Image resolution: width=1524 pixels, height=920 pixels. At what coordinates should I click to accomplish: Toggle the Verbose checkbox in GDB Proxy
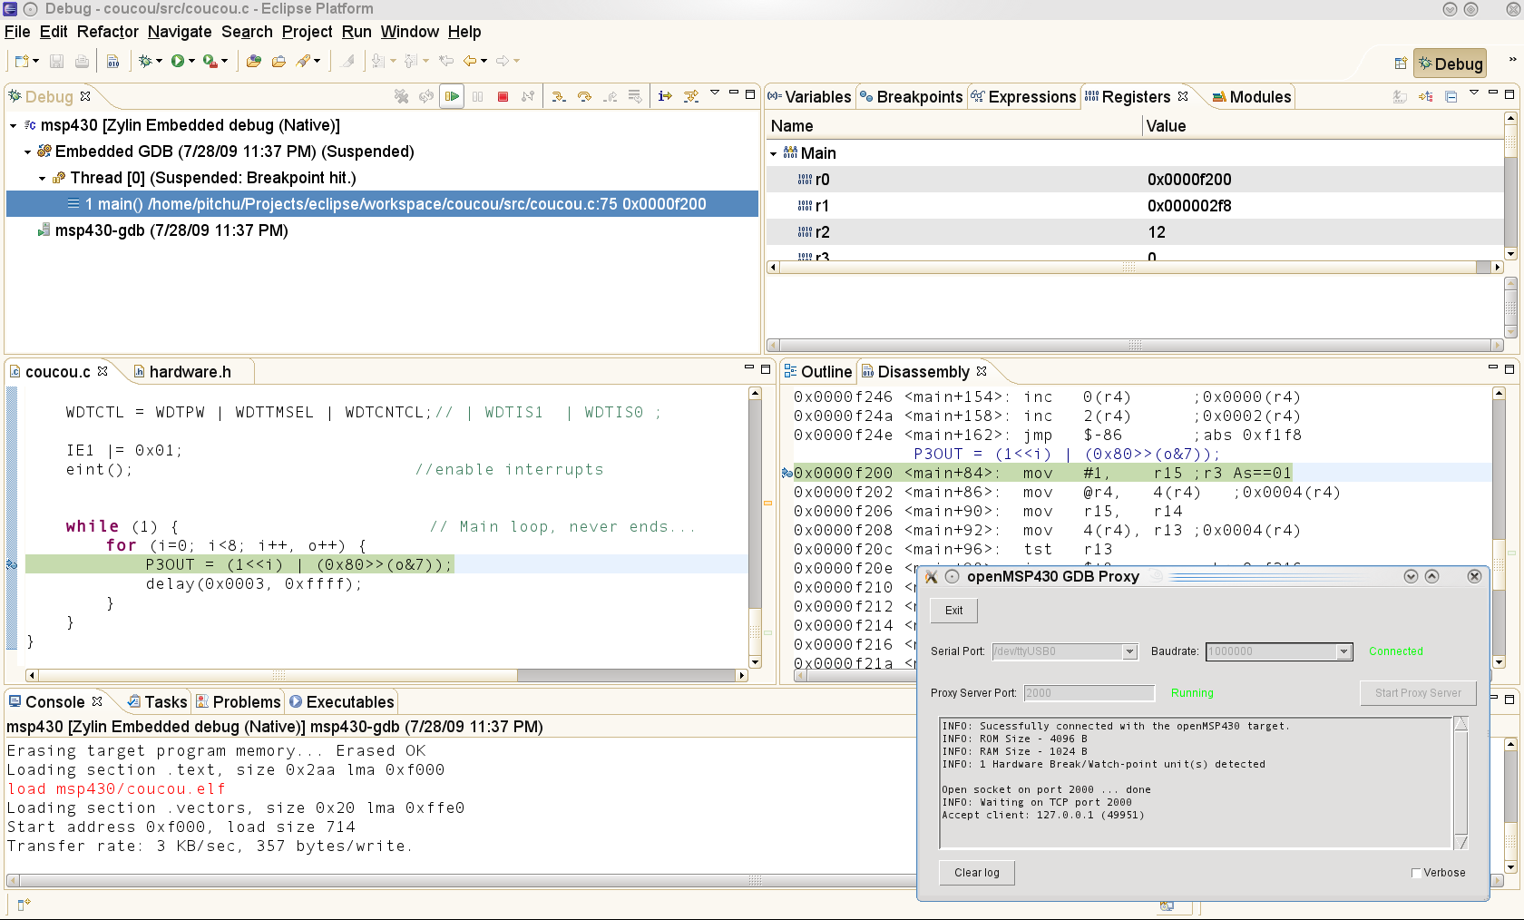click(x=1416, y=873)
